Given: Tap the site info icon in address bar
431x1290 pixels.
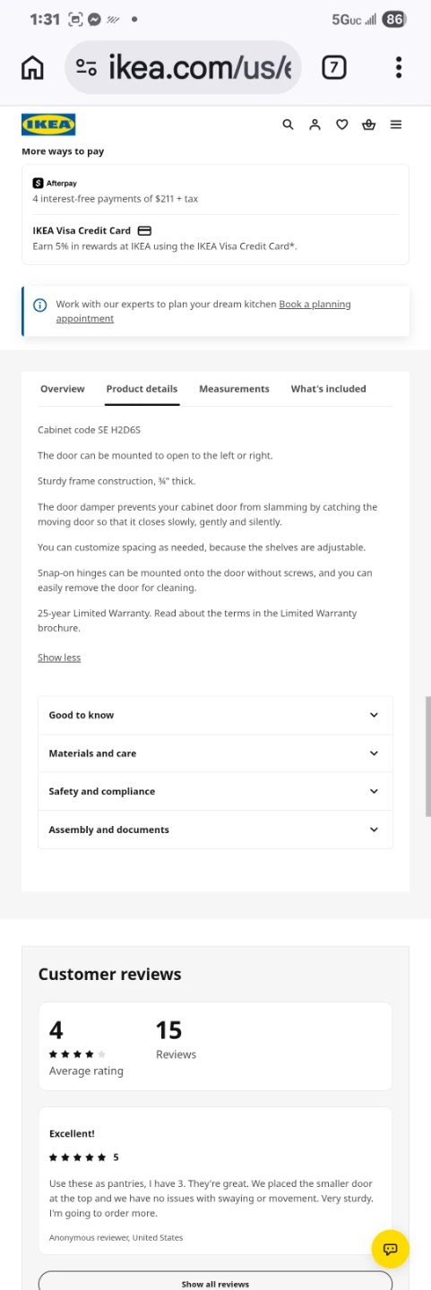Looking at the screenshot, I should point(86,67).
